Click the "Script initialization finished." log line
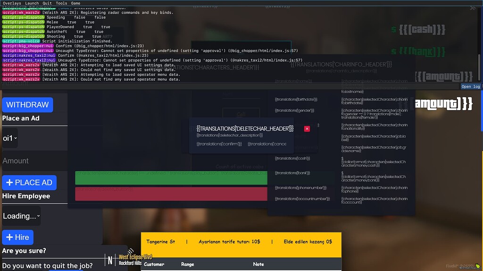 [x=77, y=41]
